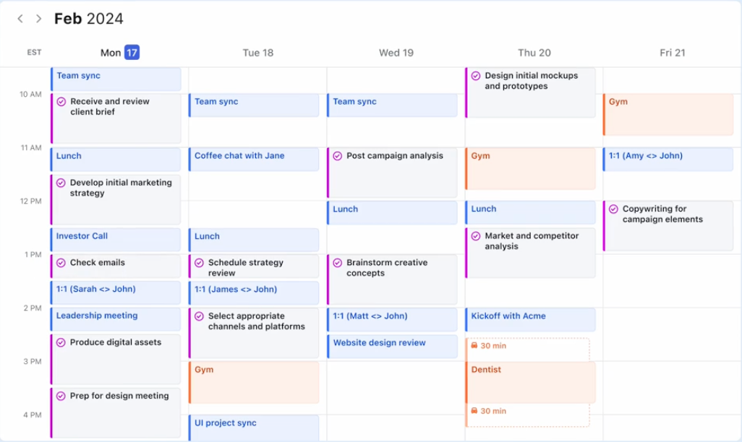Click the empty Friday 2 PM time slot
Screen dimensions: 742x442
pyautogui.click(x=672, y=321)
